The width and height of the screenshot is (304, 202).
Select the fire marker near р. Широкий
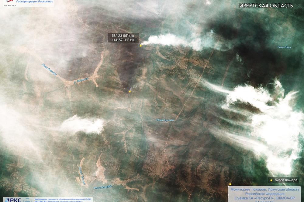[130, 91]
